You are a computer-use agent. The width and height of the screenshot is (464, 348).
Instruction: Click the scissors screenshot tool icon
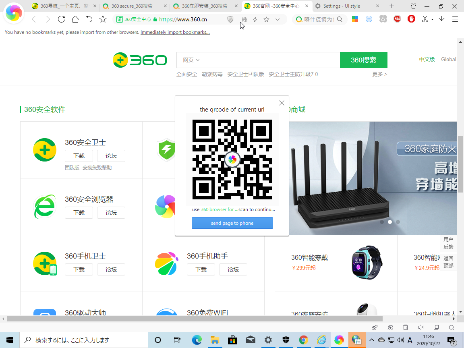[x=425, y=19]
